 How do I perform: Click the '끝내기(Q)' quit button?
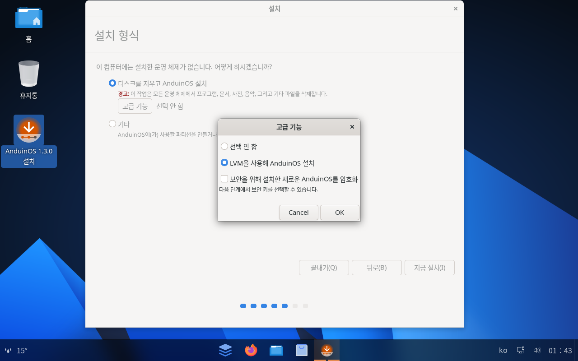click(x=324, y=268)
